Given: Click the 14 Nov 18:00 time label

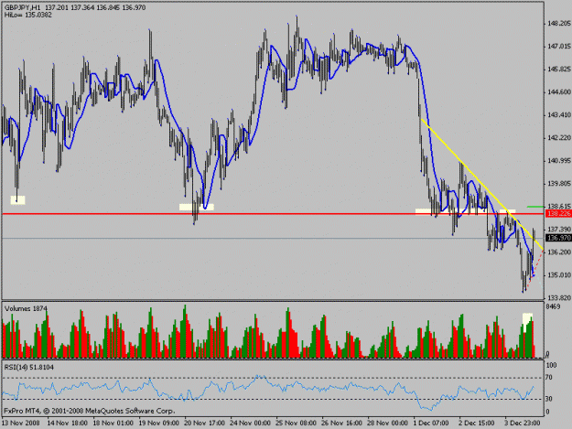Looking at the screenshot, I should click(68, 423).
